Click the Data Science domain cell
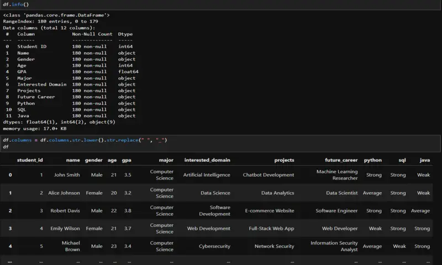The image size is (442, 265). (215, 193)
